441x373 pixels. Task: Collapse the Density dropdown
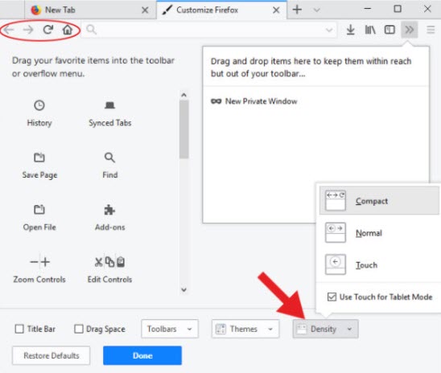[325, 329]
